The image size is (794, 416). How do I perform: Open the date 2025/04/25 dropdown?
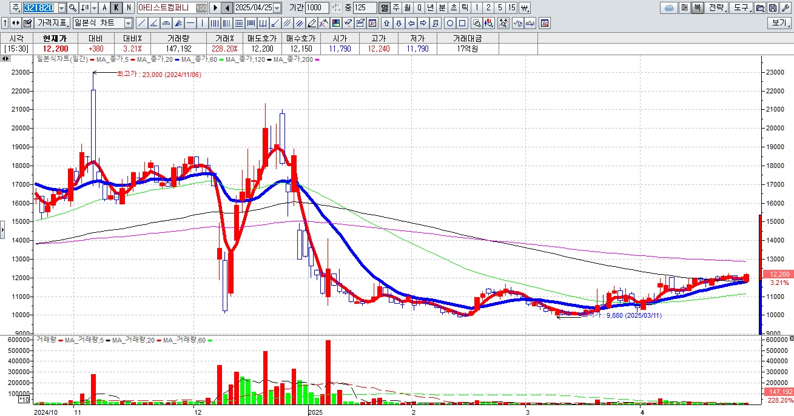click(277, 8)
